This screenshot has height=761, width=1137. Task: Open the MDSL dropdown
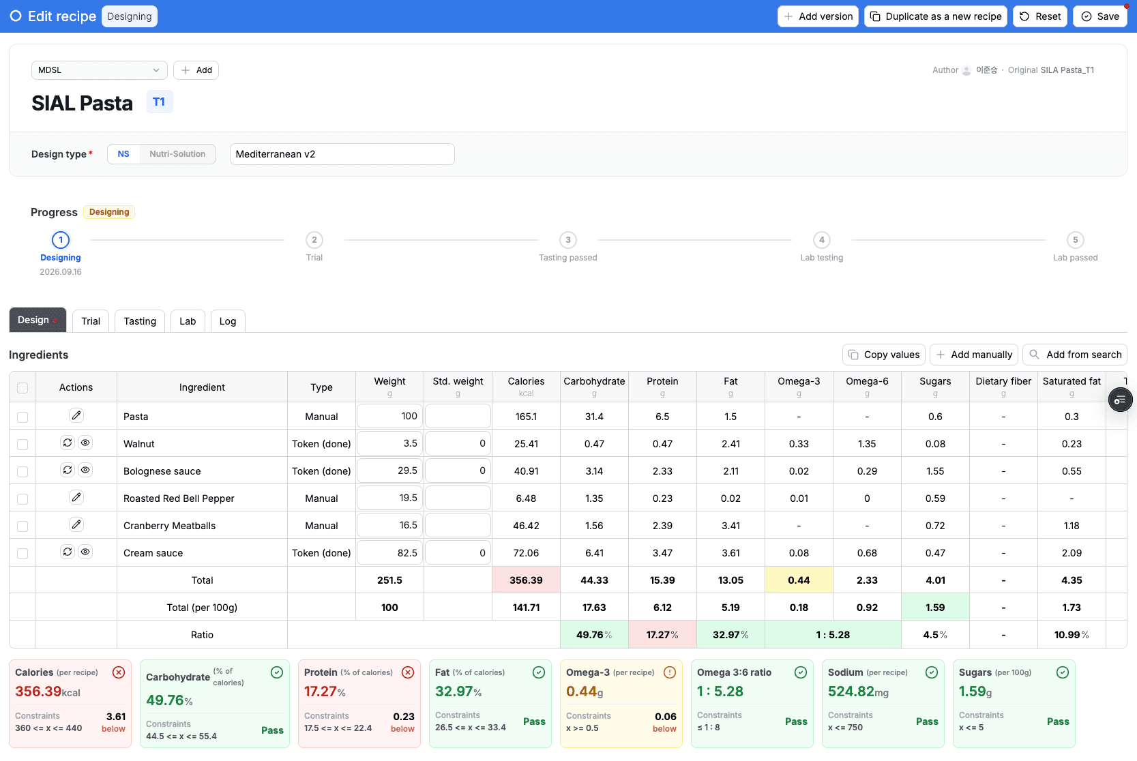pos(100,70)
